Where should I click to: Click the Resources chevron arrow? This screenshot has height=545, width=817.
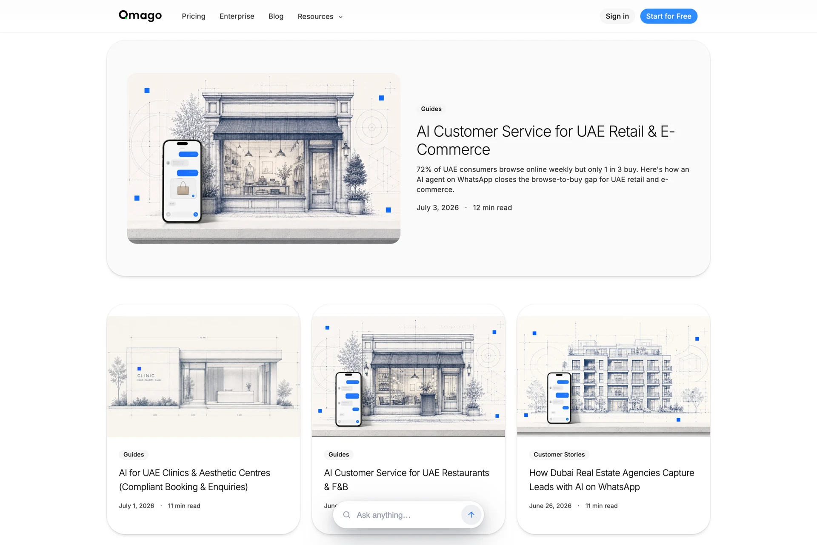[x=340, y=17]
